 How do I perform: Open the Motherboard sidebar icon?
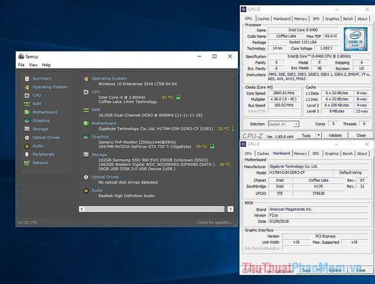[x=27, y=112]
